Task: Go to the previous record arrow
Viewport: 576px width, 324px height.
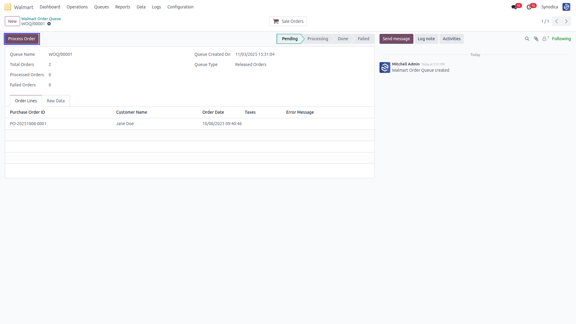Action: point(556,21)
